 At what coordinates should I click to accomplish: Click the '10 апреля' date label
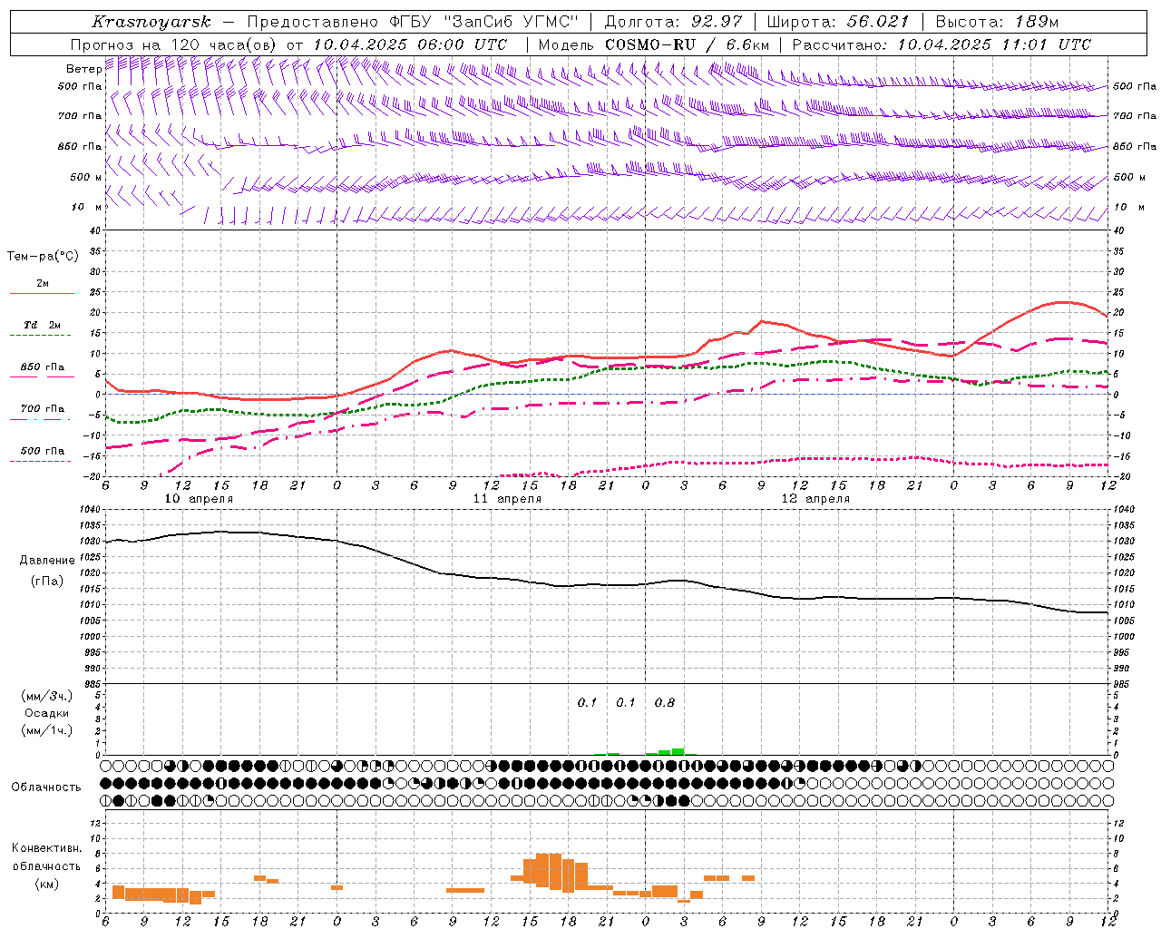coord(199,499)
